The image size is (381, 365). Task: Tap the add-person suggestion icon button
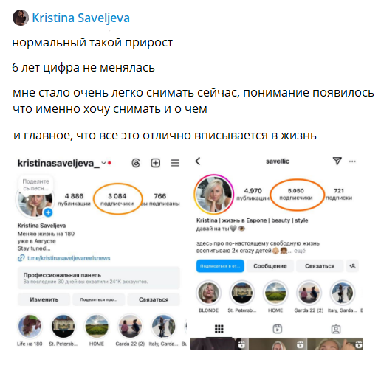[352, 266]
